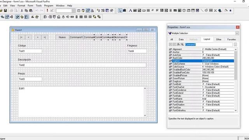Image resolution: width=249 pixels, height=140 pixels.
Task: Click the first-record navigation button |<
Action: coord(21,37)
